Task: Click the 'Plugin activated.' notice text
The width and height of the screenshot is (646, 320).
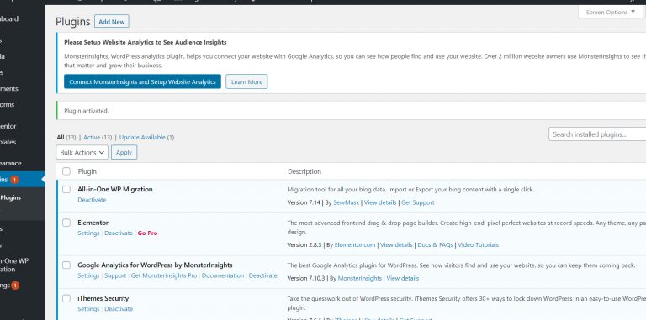Action: pos(87,111)
